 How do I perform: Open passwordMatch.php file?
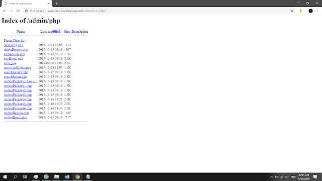point(18,67)
